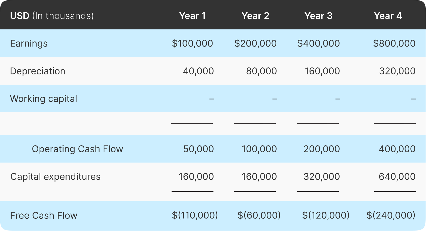Click the Free Cash Flow row label
426x231 pixels.
click(x=44, y=215)
